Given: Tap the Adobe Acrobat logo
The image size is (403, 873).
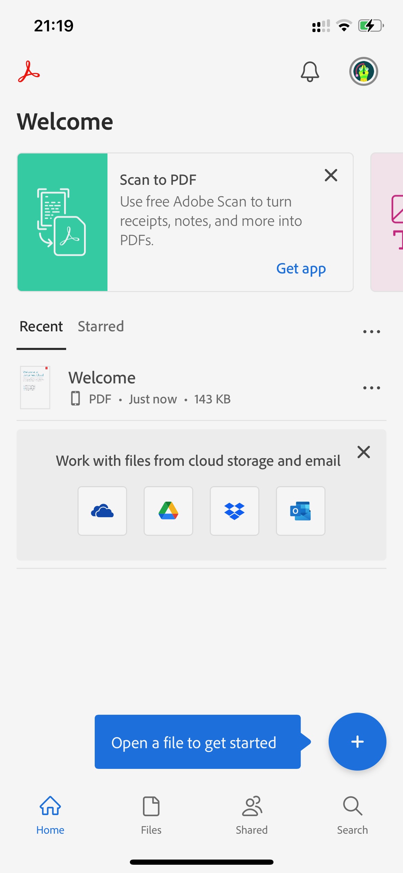Looking at the screenshot, I should 29,72.
